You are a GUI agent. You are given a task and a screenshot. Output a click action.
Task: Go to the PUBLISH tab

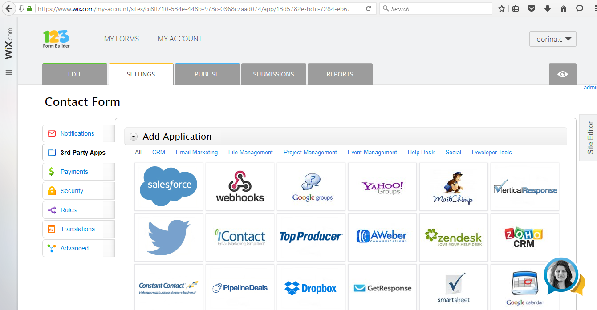click(207, 74)
